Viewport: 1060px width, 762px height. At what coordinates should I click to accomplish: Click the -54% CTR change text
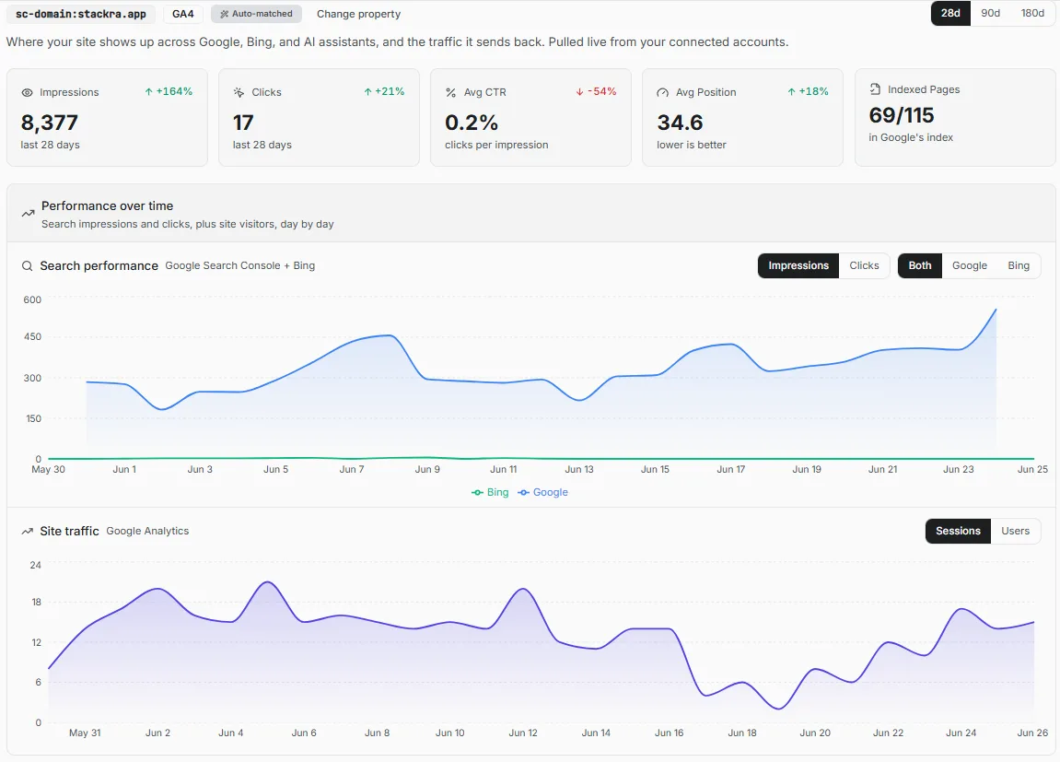pos(601,91)
